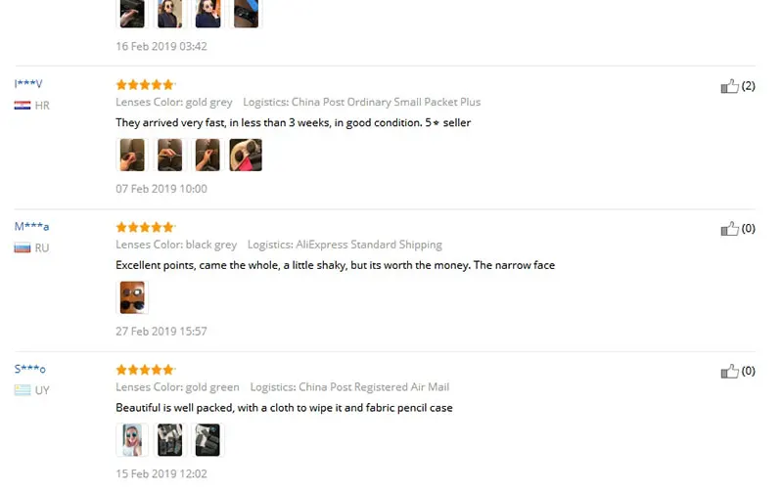
Task: Click thumbs-up icon on M***a's review
Action: click(729, 229)
